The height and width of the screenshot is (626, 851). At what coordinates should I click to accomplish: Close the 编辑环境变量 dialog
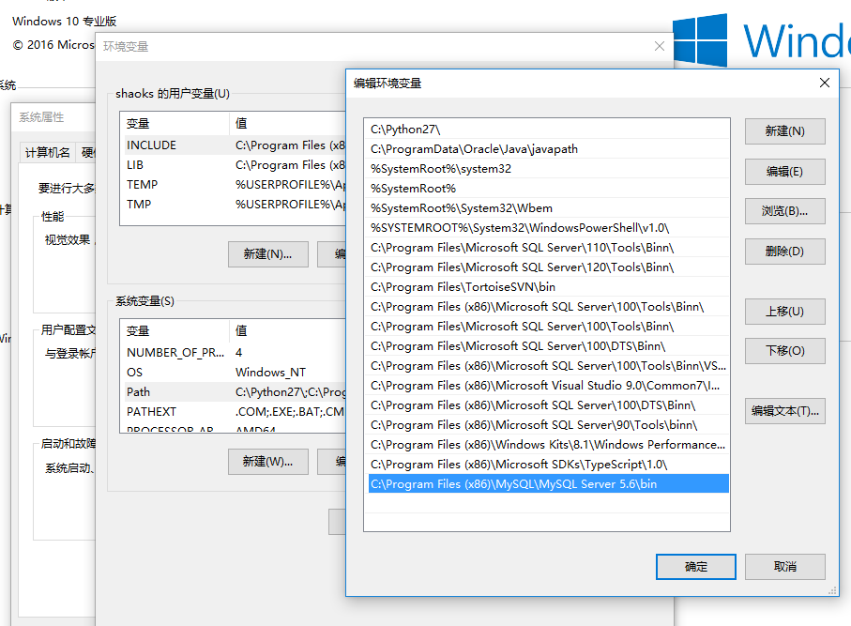click(x=825, y=83)
